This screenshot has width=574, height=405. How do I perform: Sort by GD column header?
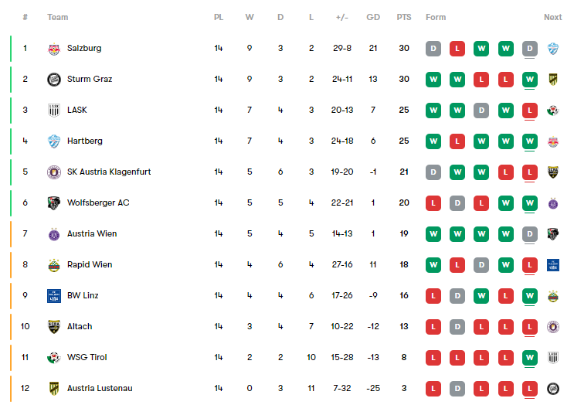(x=373, y=17)
